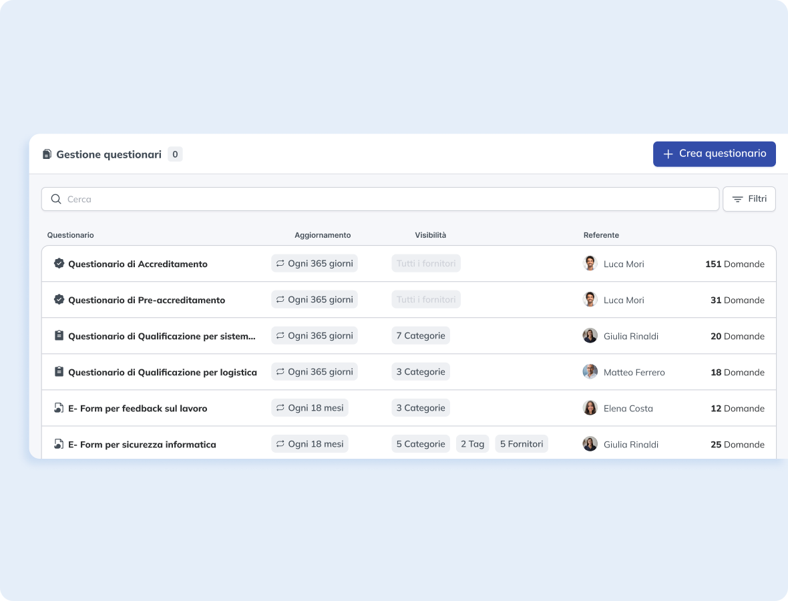Click form icon beside E- Form per feedback sul lavoro
The width and height of the screenshot is (788, 601).
[x=59, y=408]
